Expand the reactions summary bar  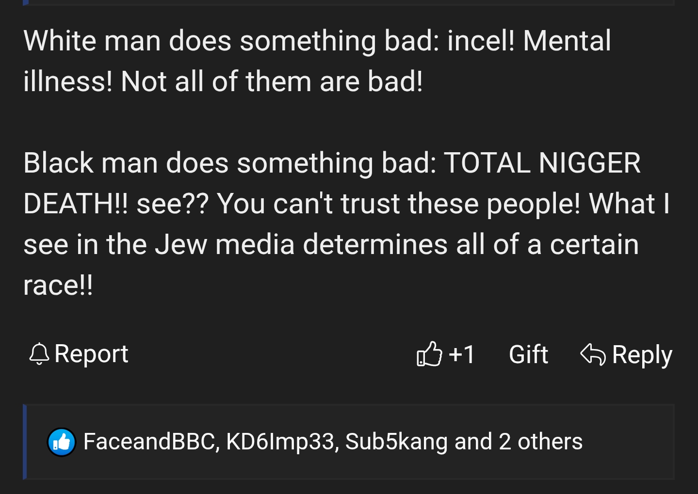point(349,442)
